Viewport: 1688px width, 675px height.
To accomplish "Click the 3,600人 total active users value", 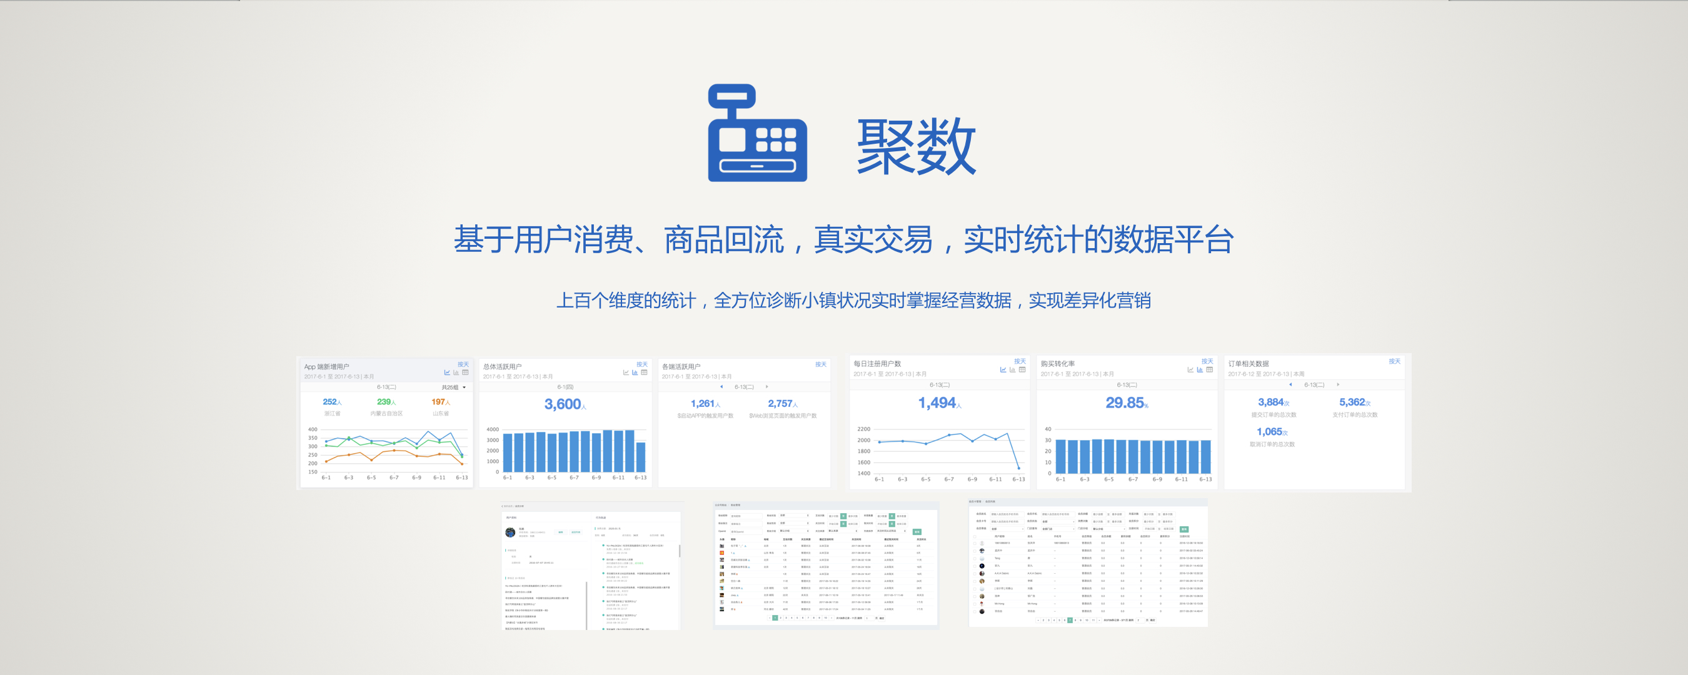I will [x=566, y=404].
